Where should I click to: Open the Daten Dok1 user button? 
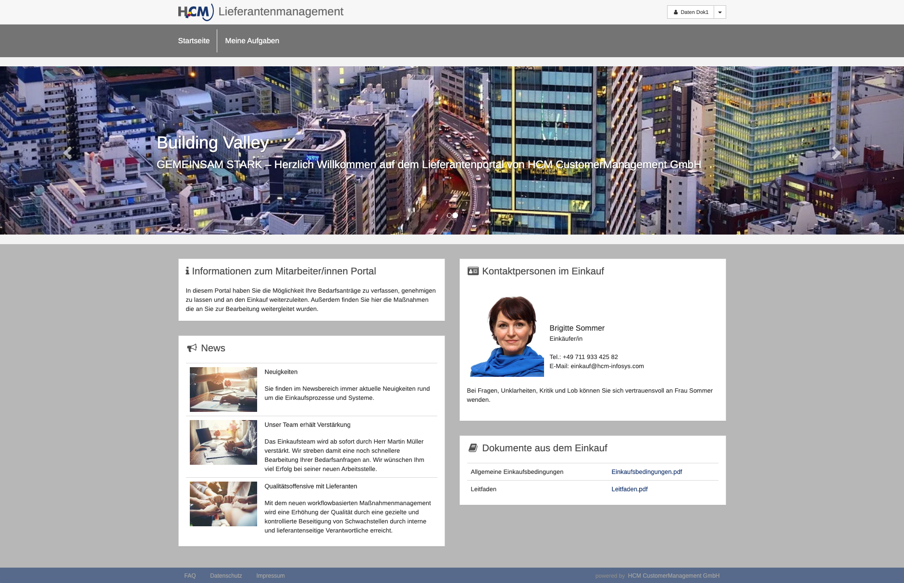tap(691, 12)
